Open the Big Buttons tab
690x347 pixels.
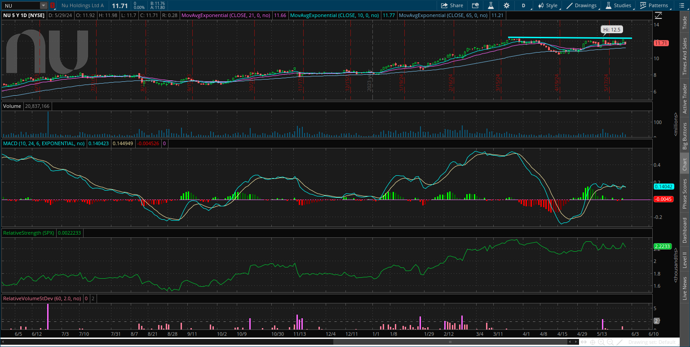[x=685, y=136]
